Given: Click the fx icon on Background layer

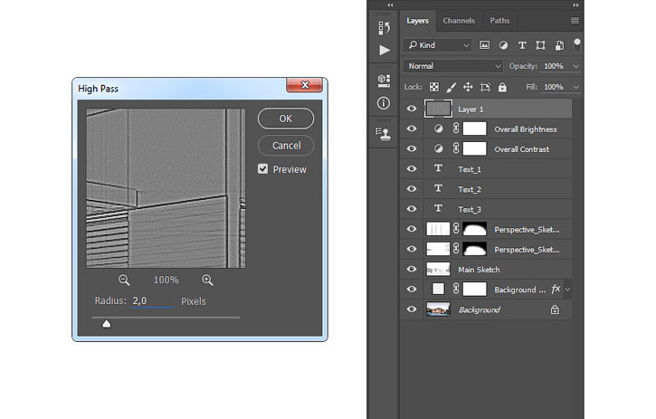Looking at the screenshot, I should point(556,289).
